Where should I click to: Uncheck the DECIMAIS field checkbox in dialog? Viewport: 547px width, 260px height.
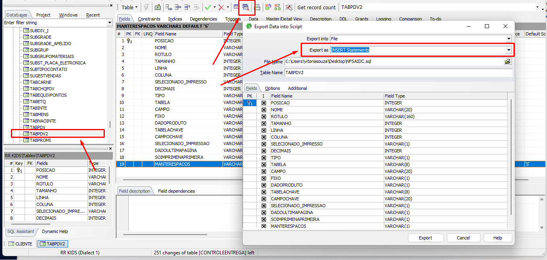(x=264, y=151)
